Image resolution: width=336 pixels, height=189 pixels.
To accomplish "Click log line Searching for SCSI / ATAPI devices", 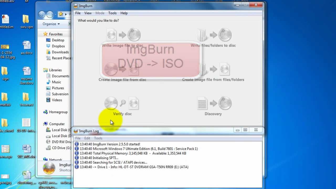I will coord(113,162).
